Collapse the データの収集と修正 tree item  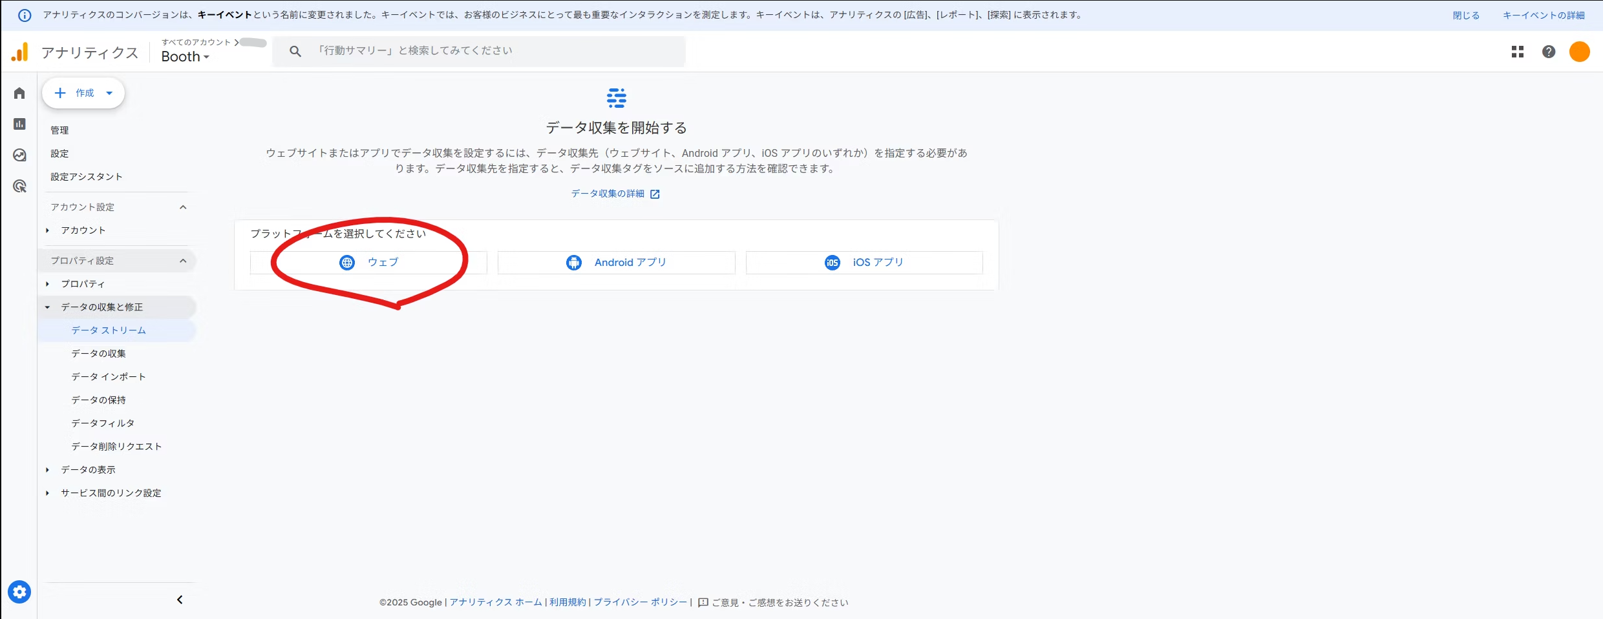point(47,307)
